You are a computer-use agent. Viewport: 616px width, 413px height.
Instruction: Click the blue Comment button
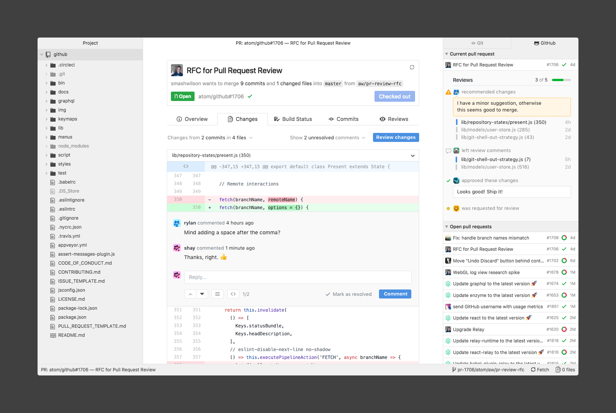coord(395,294)
